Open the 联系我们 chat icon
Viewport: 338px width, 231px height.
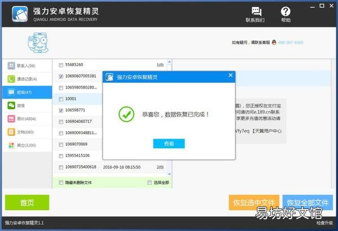coord(256,11)
